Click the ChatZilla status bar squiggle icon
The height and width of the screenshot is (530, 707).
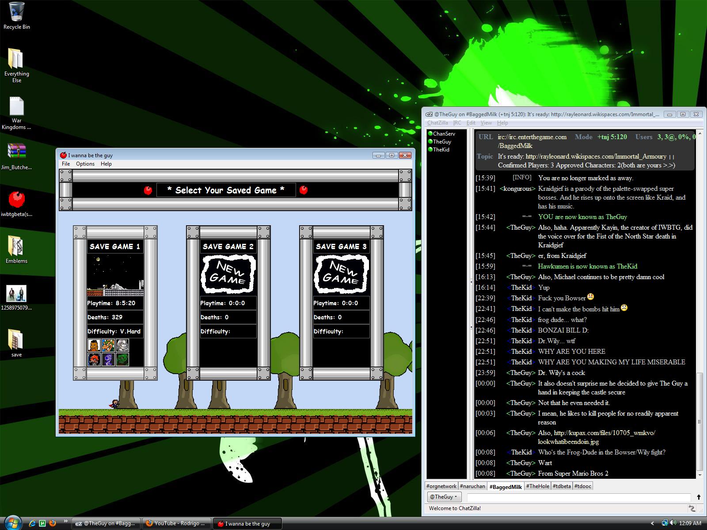point(692,508)
